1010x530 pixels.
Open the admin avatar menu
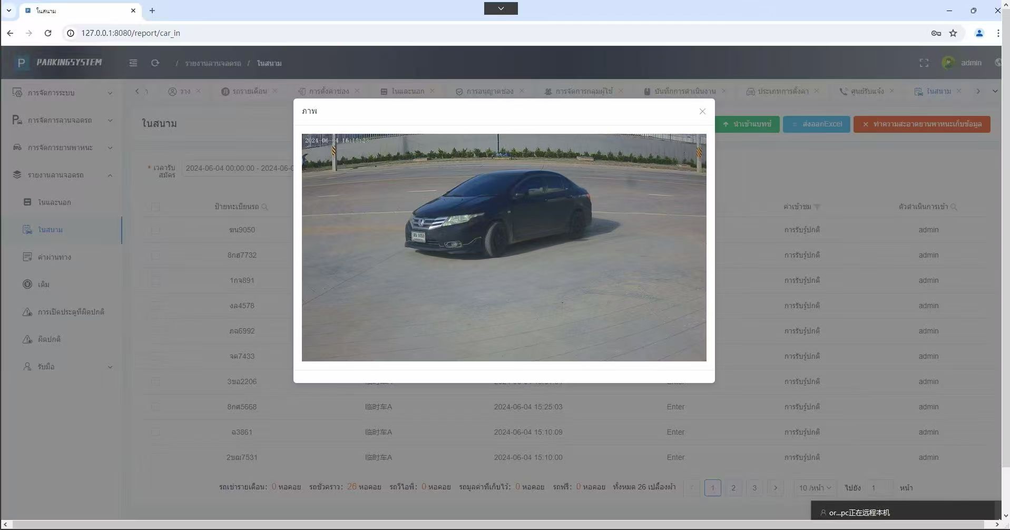tap(962, 63)
